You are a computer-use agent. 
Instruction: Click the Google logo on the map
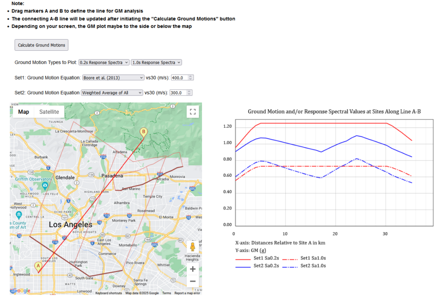21,291
